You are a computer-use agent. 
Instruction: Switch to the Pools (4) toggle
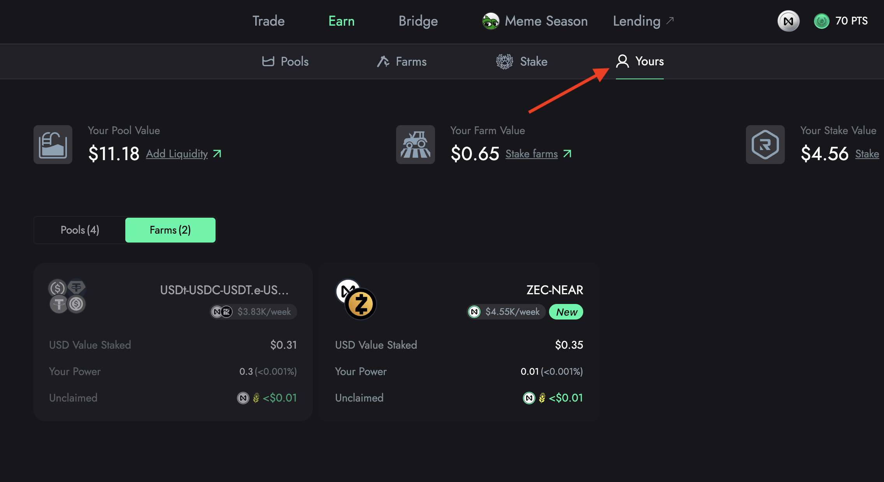pyautogui.click(x=80, y=230)
